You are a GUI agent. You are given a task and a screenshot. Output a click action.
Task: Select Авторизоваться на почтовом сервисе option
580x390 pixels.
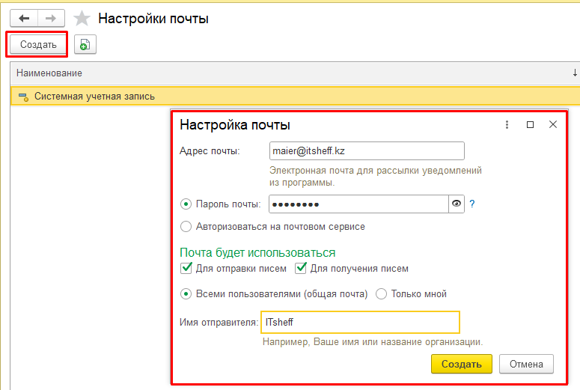186,226
